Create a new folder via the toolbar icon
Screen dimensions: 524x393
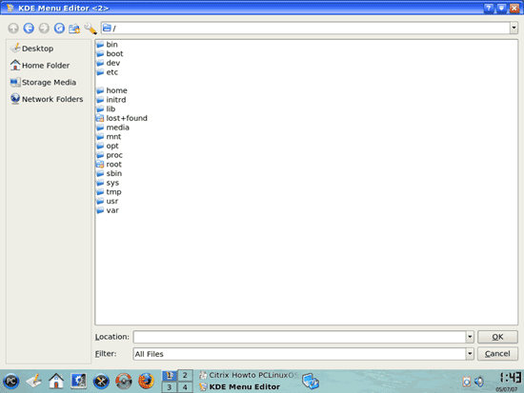point(74,29)
